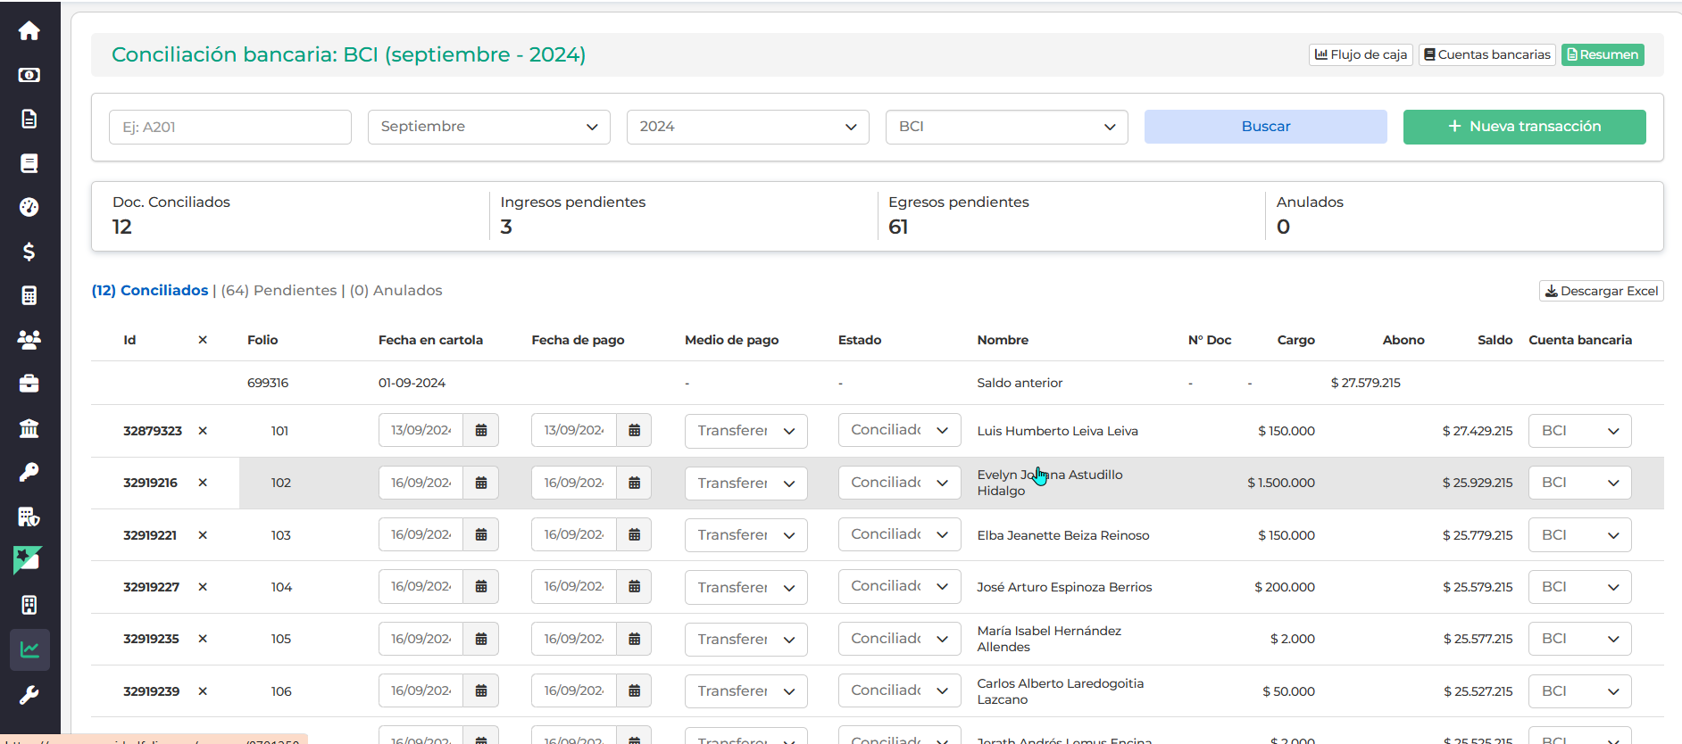Click the Cargo value $ 1.500.000
This screenshot has width=1682, height=744.
pos(1281,483)
